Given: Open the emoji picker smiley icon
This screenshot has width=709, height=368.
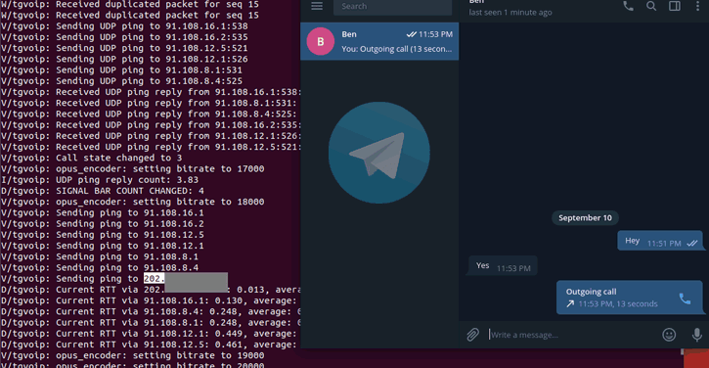Looking at the screenshot, I should point(669,335).
